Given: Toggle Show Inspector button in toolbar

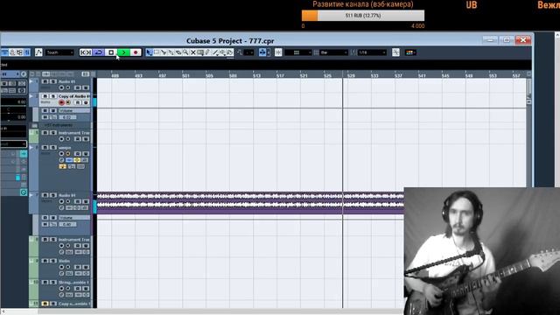Looking at the screenshot, I should tap(4, 52).
